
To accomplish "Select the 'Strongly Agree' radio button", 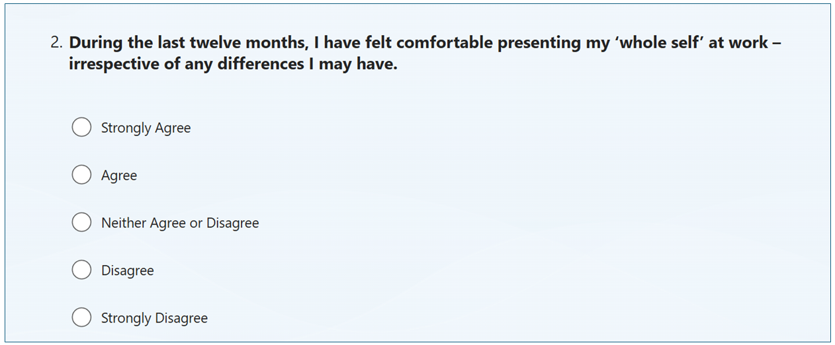I will 81,128.
